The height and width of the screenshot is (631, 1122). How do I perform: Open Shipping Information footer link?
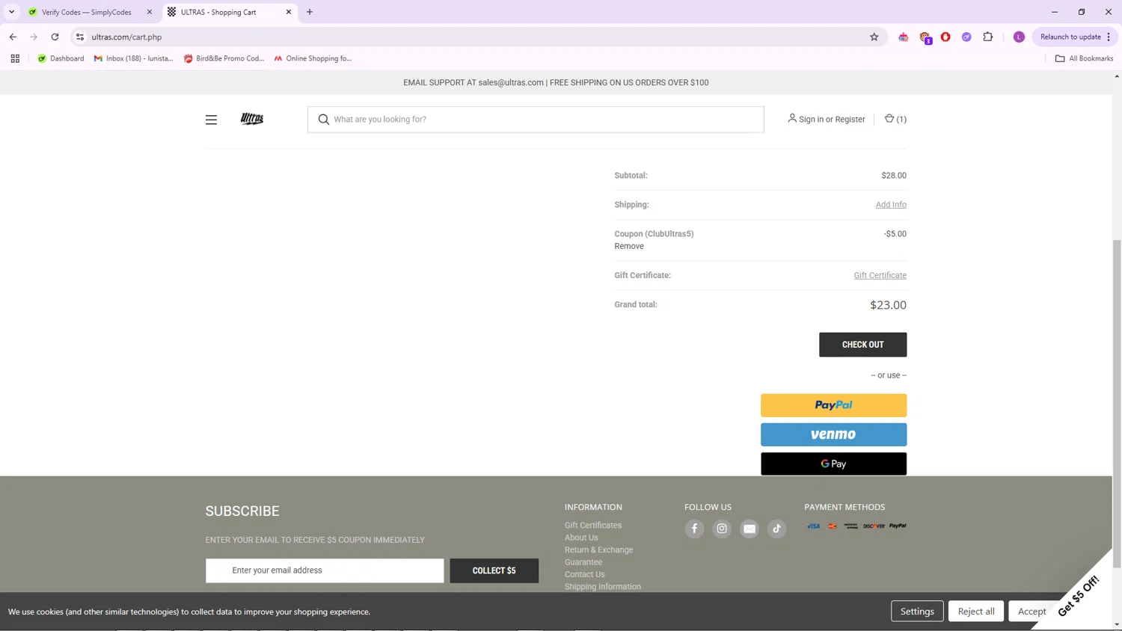coord(603,587)
